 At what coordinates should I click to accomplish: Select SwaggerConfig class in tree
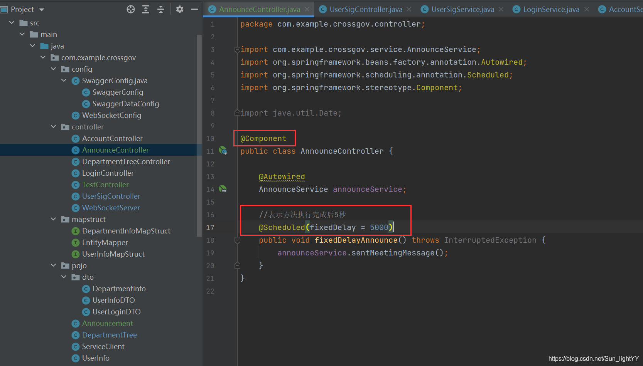click(118, 92)
